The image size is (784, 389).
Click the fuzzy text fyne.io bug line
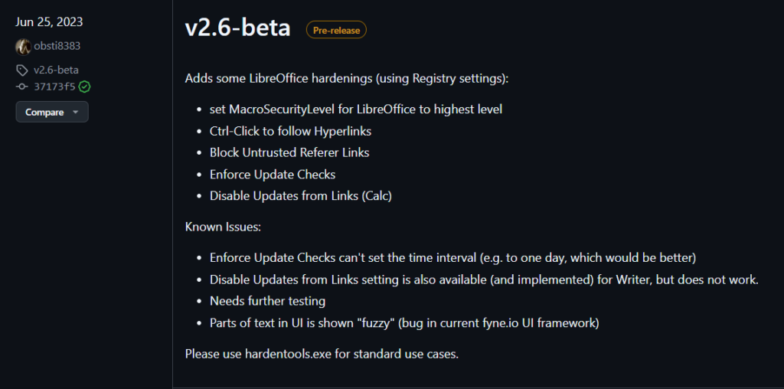(403, 322)
